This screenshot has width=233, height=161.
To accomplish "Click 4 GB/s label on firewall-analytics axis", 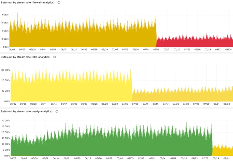I will [x=5, y=31].
